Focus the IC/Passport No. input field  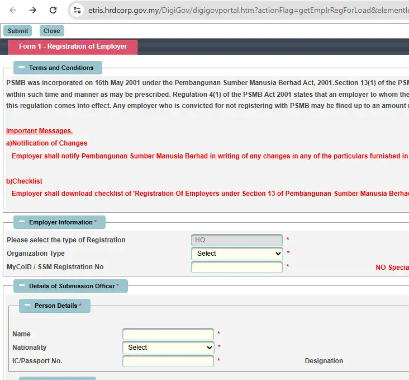coord(168,361)
